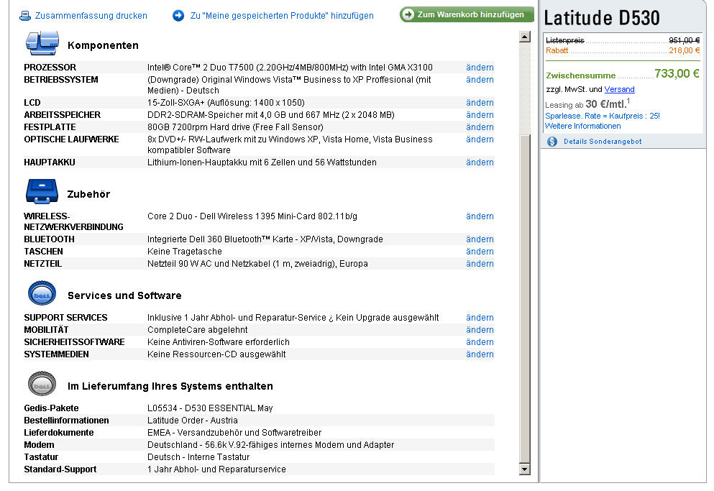Click the Zwischensumme price 733,00 €
Viewport: 714px width, 491px height.
click(x=677, y=73)
